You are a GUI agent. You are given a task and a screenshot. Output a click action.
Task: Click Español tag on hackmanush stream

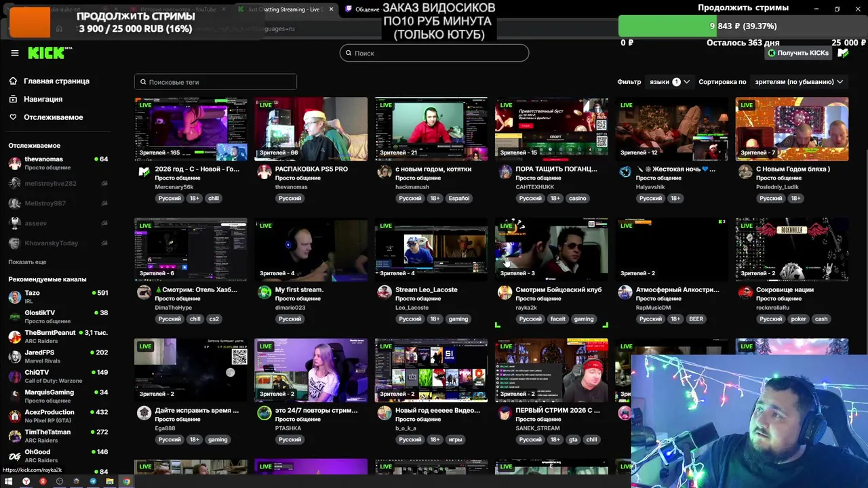click(459, 199)
